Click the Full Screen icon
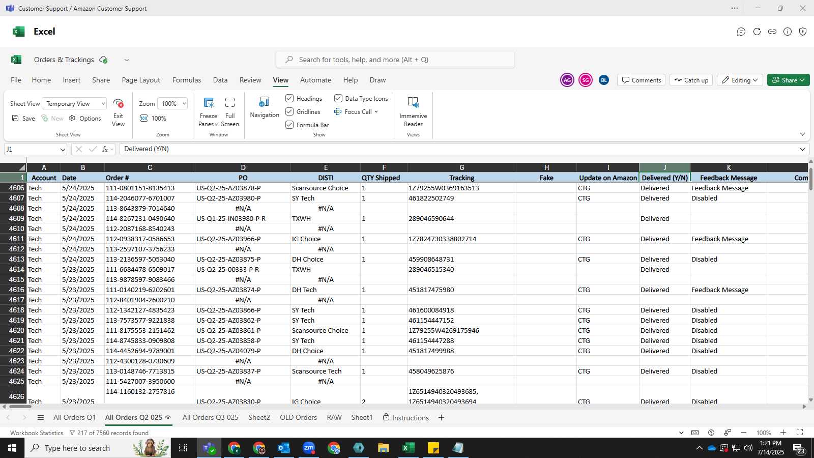 pos(230,102)
